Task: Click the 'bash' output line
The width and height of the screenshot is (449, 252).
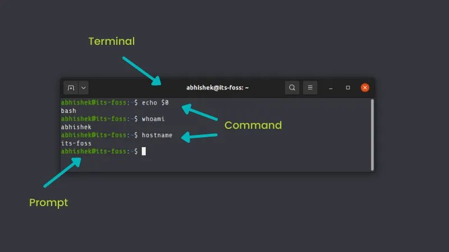Action: click(x=68, y=111)
